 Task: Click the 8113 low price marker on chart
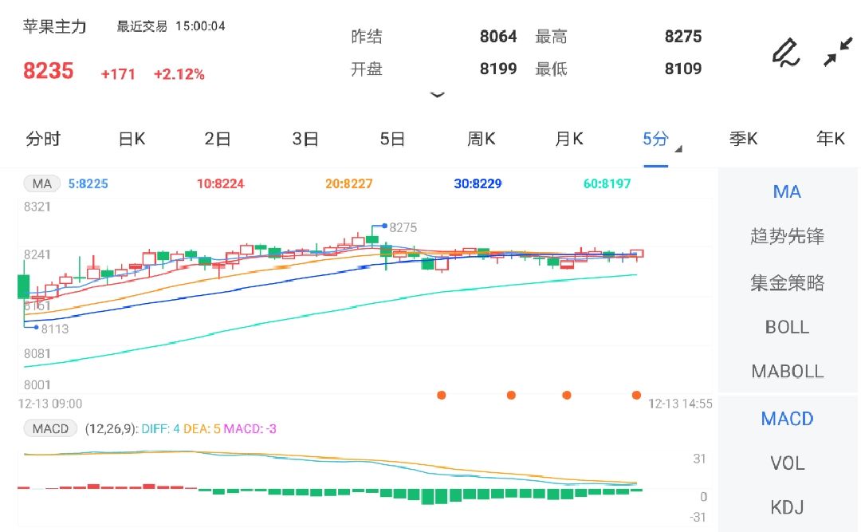coord(54,329)
